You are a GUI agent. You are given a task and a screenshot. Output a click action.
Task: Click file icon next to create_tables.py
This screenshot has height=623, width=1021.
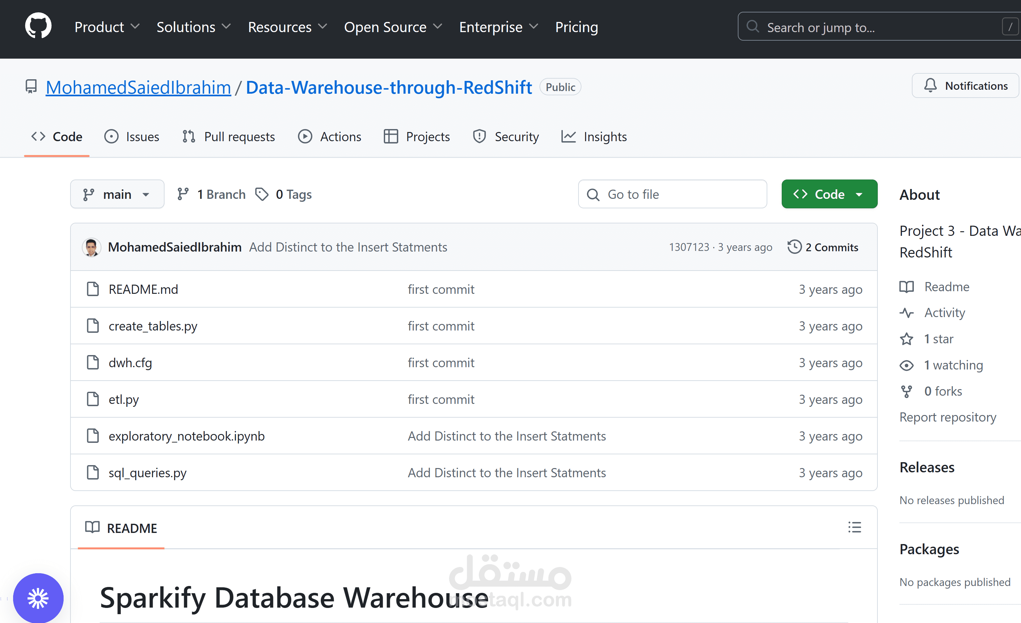pos(93,326)
